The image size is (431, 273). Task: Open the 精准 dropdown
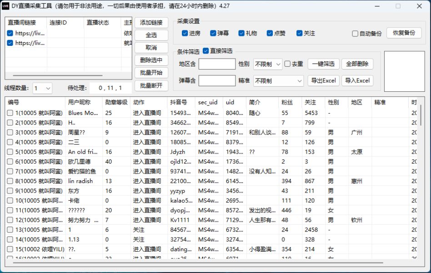278,81
